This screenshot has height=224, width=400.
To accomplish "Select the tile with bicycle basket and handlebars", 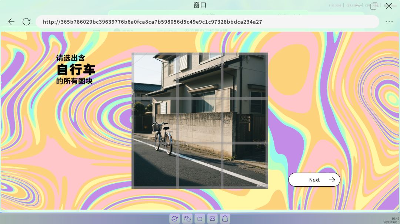I will coord(155,121).
